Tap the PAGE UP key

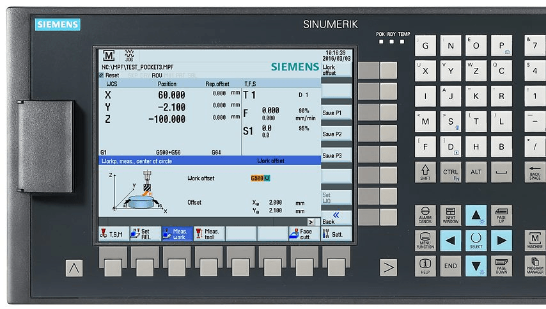click(x=501, y=214)
